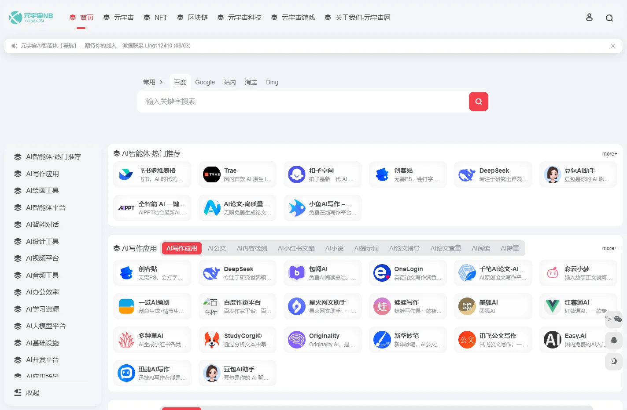
Task: Open the 元宇宙科技 nav menu item
Action: (x=239, y=18)
